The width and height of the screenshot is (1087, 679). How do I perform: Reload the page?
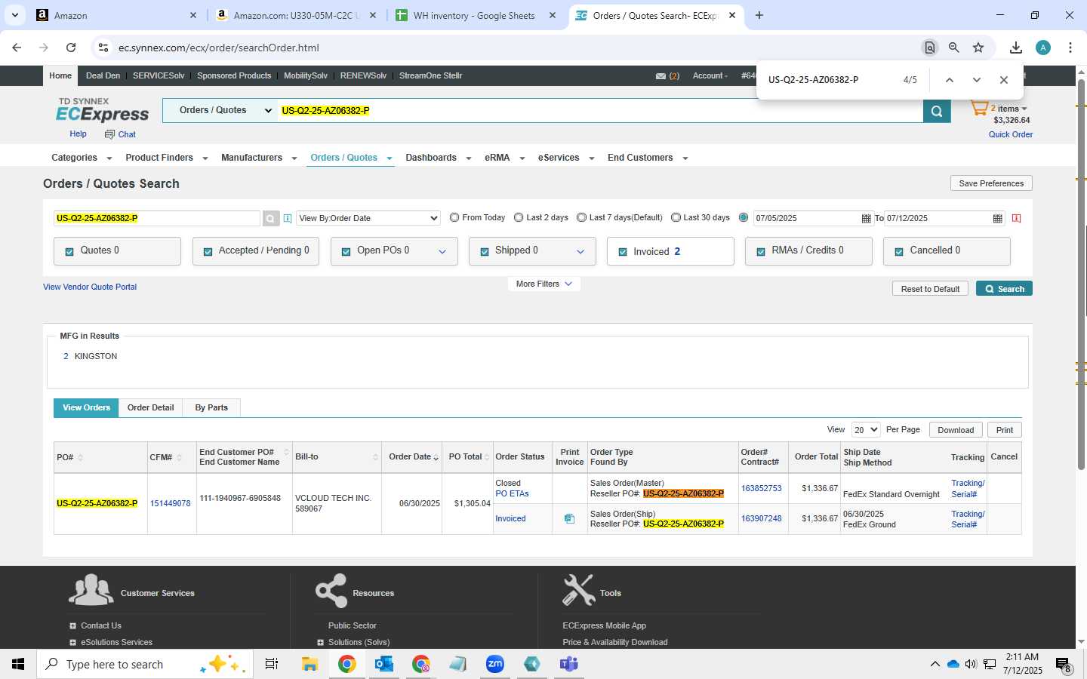coord(71,48)
